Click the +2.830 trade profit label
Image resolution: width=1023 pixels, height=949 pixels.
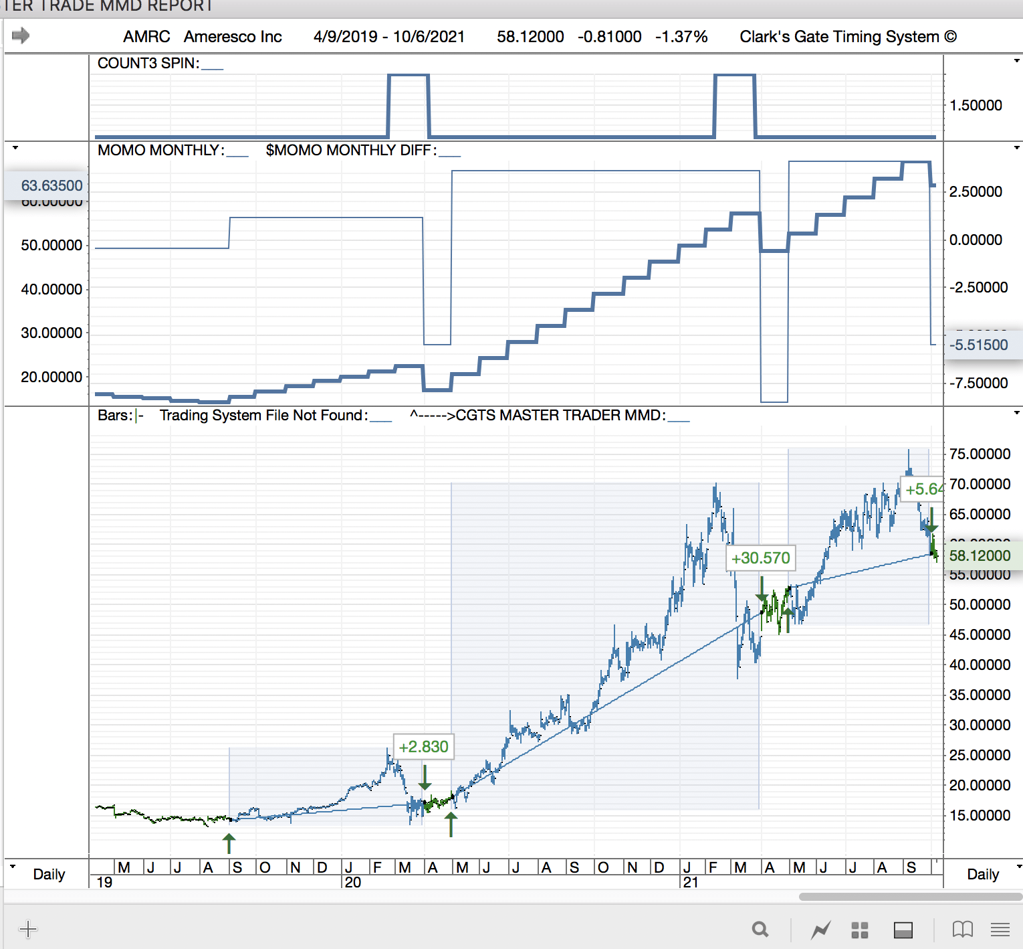coord(423,747)
